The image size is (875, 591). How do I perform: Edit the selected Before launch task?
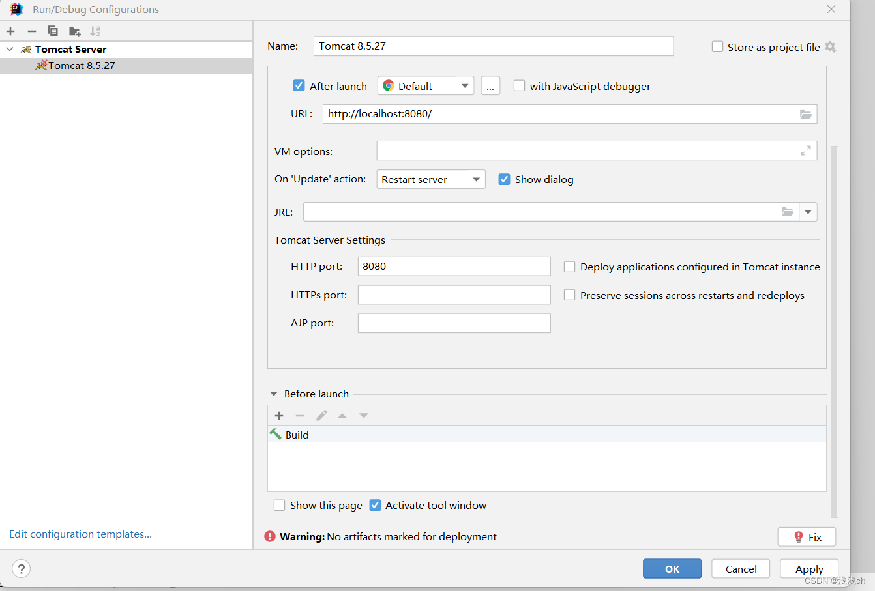pyautogui.click(x=321, y=416)
